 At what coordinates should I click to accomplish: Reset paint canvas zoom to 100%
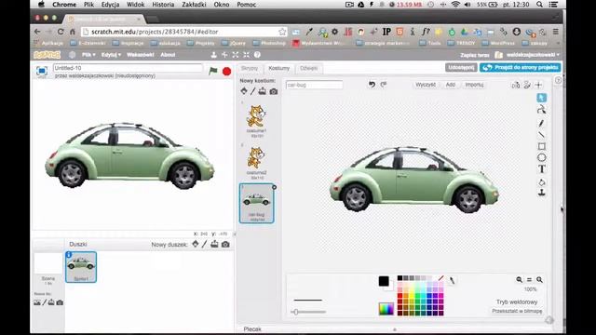tap(529, 279)
